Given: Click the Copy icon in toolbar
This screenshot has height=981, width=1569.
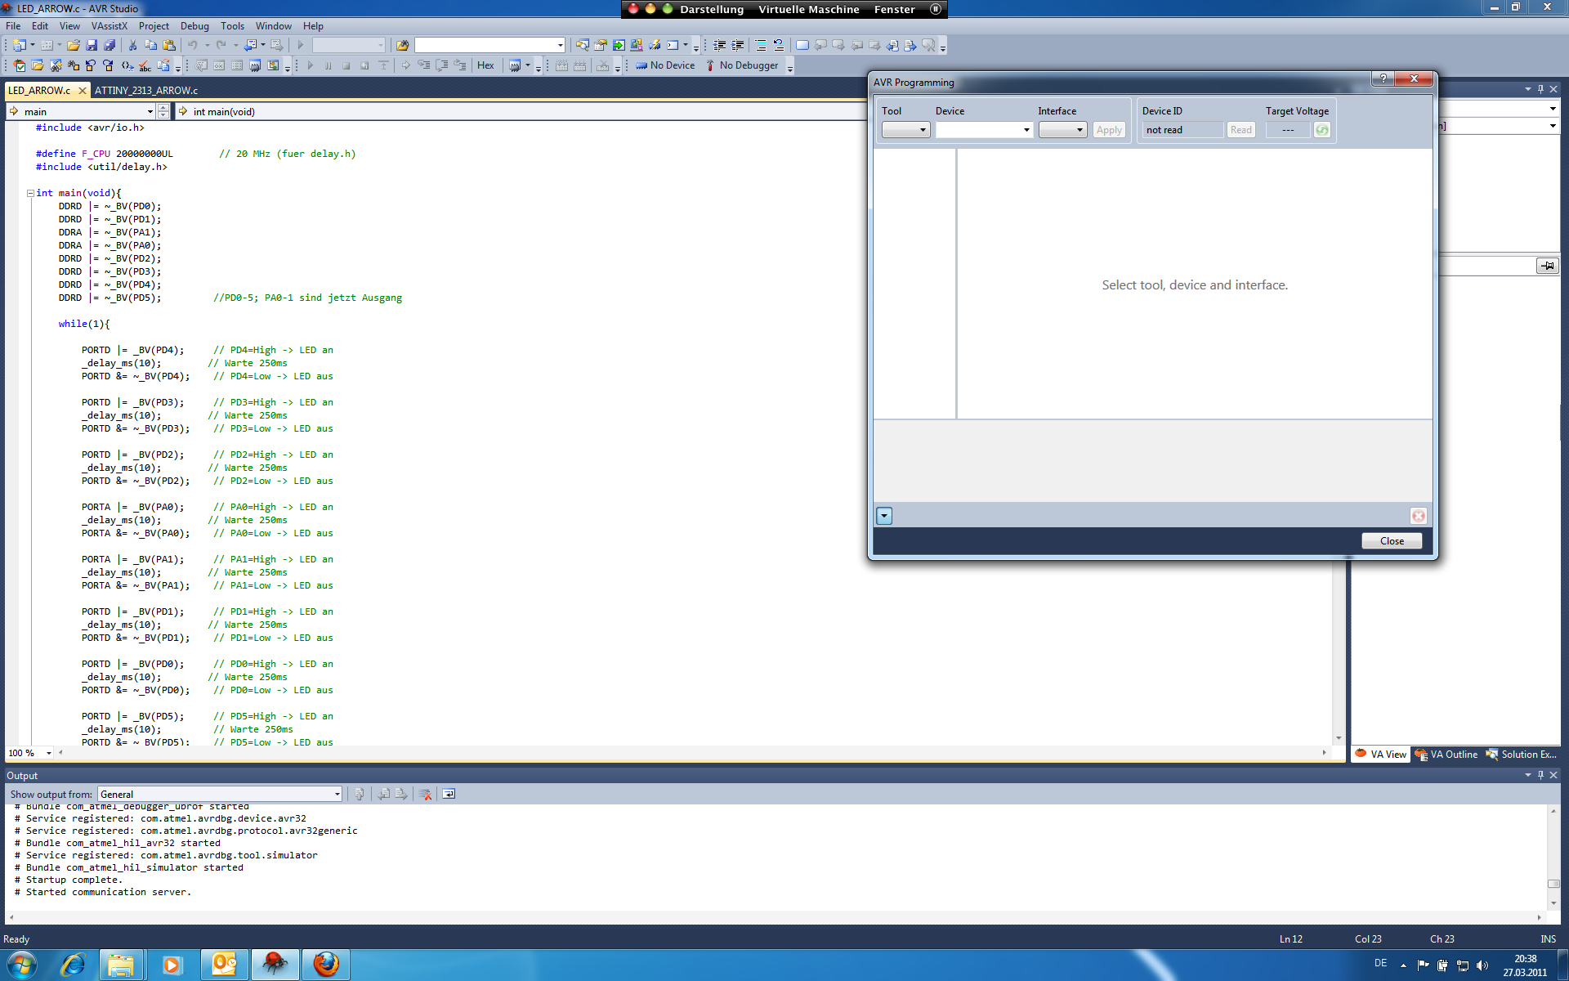Looking at the screenshot, I should pos(150,45).
